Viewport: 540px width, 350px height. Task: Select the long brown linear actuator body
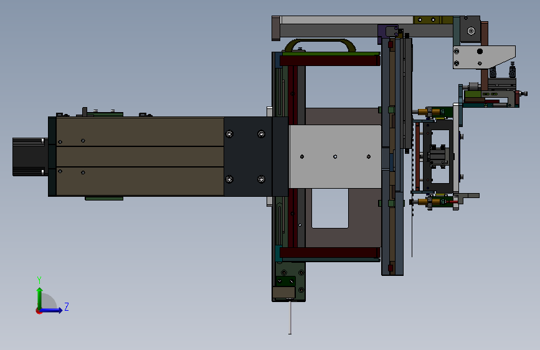coord(140,157)
